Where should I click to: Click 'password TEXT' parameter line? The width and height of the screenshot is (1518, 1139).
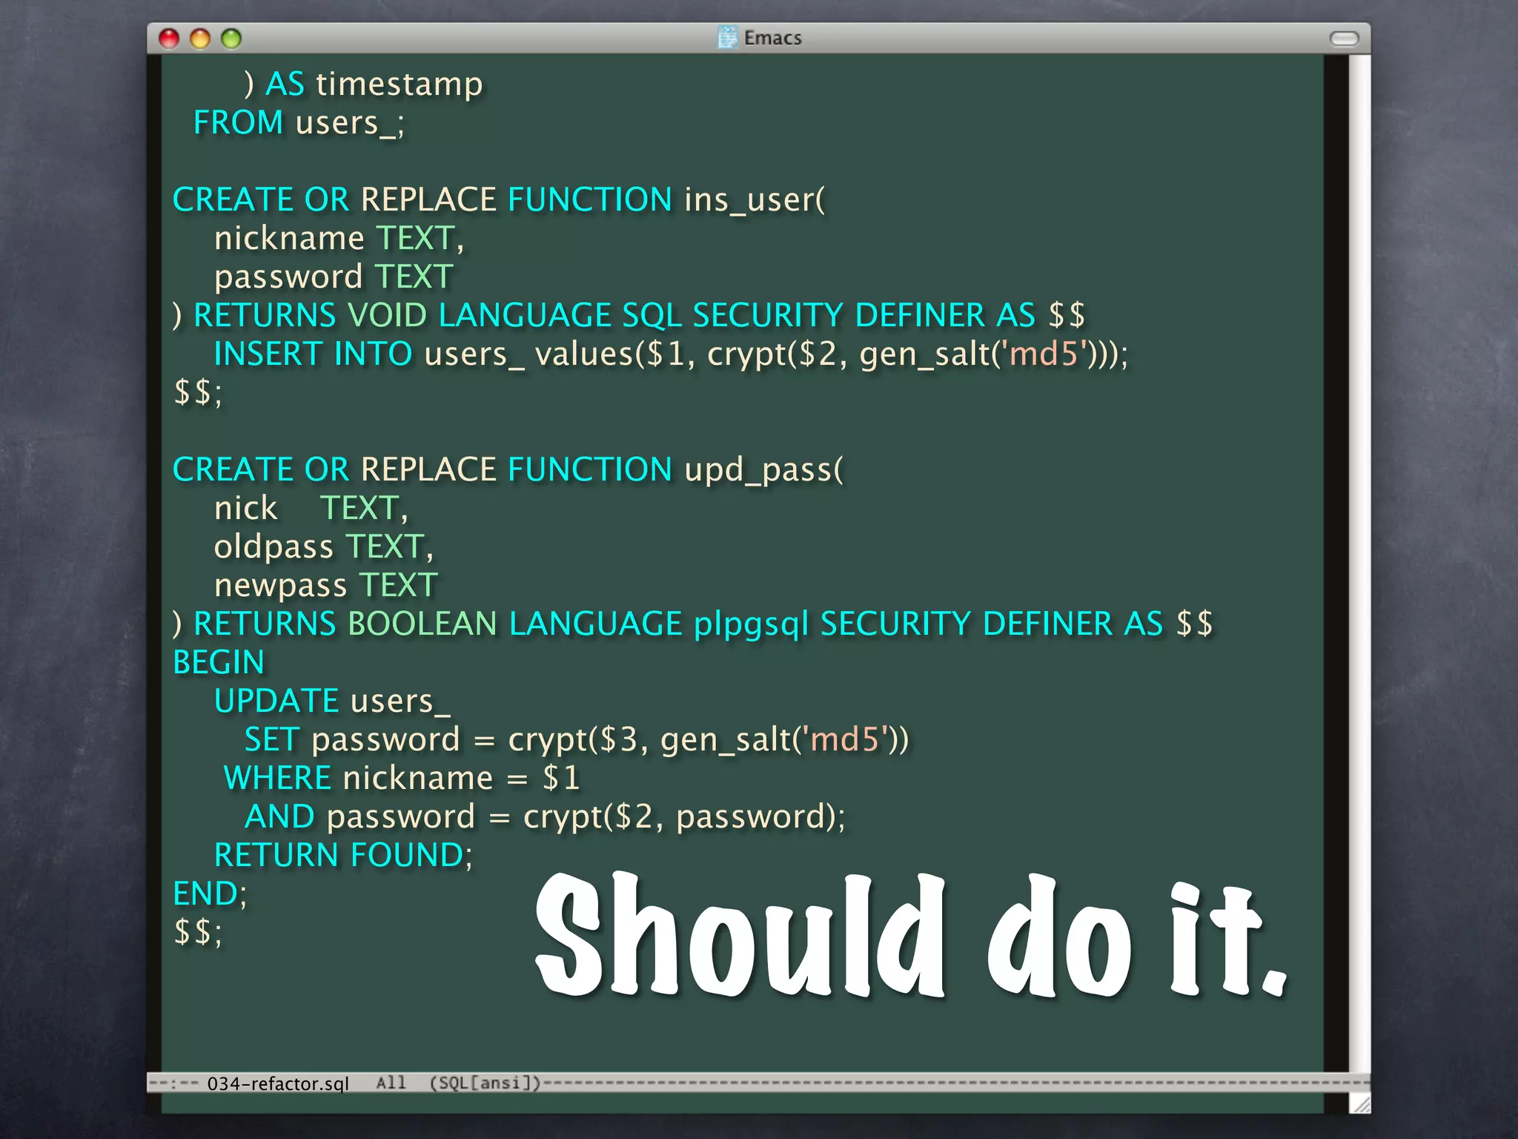click(x=334, y=277)
